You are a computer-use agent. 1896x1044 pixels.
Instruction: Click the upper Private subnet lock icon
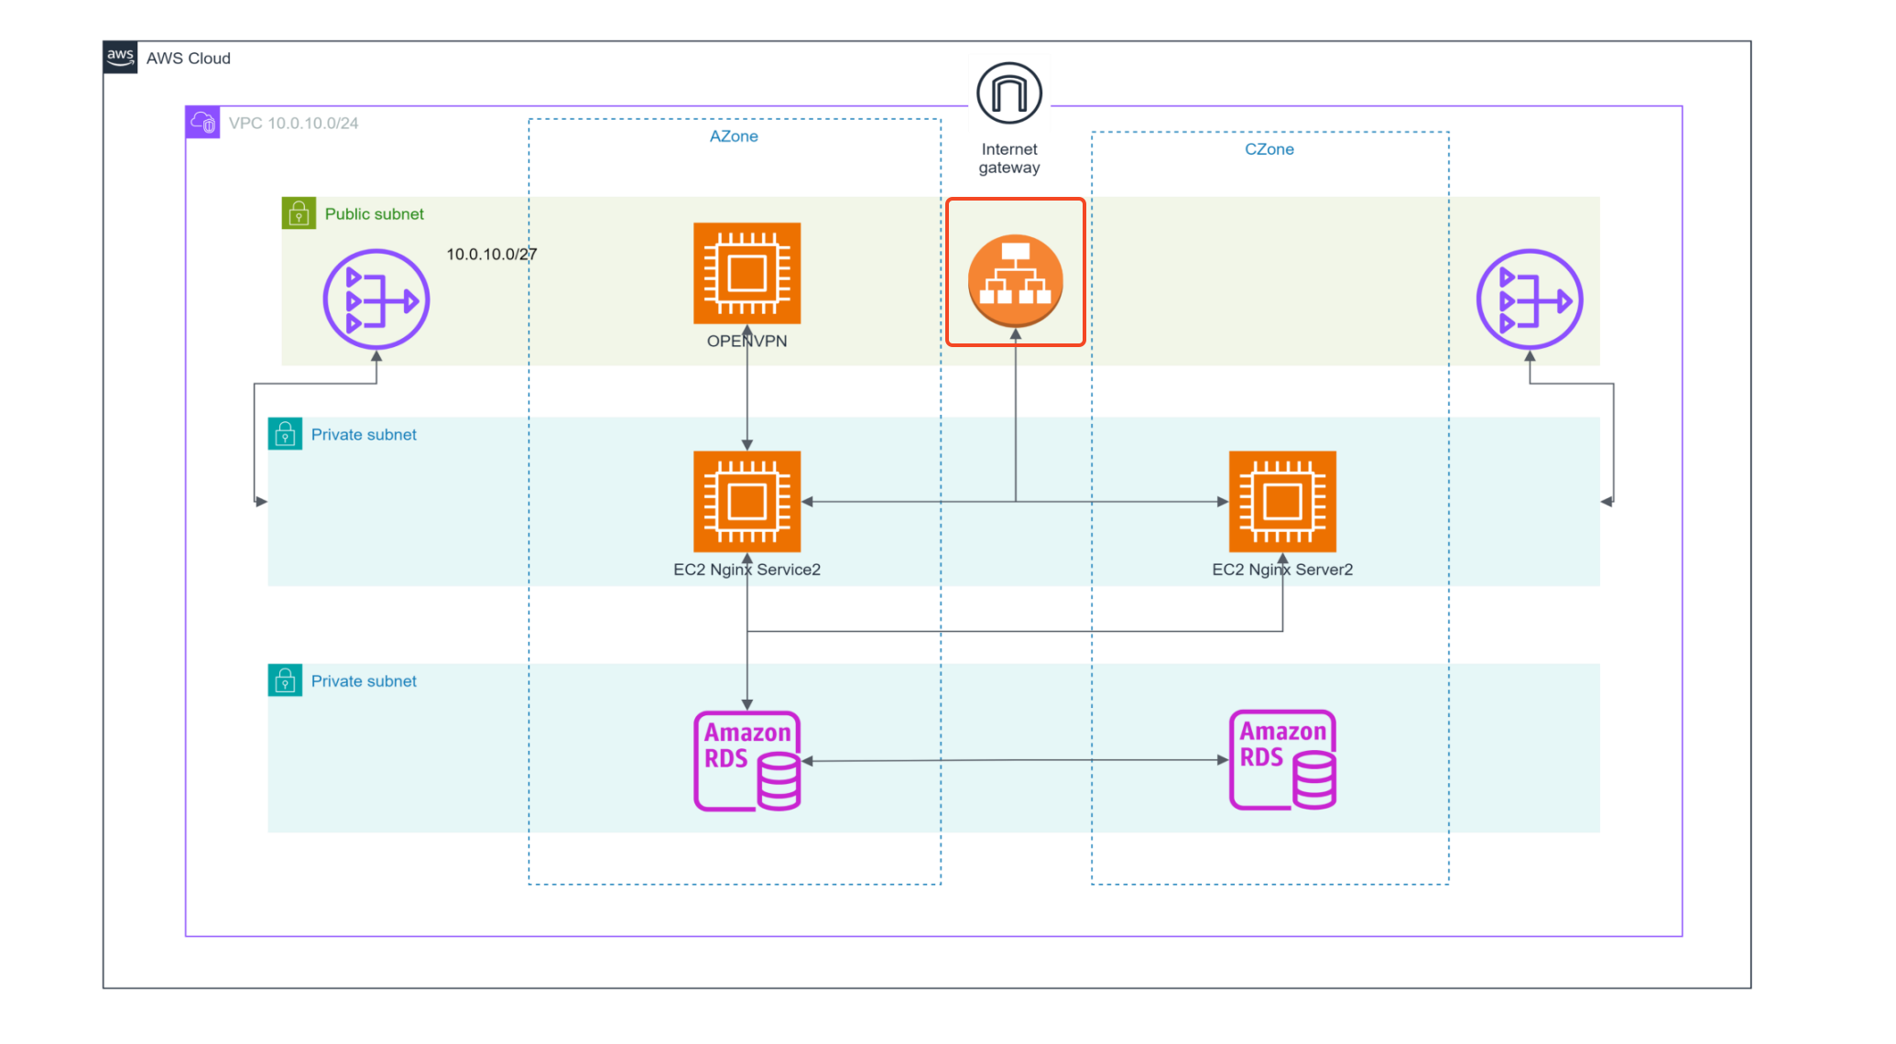tap(285, 434)
